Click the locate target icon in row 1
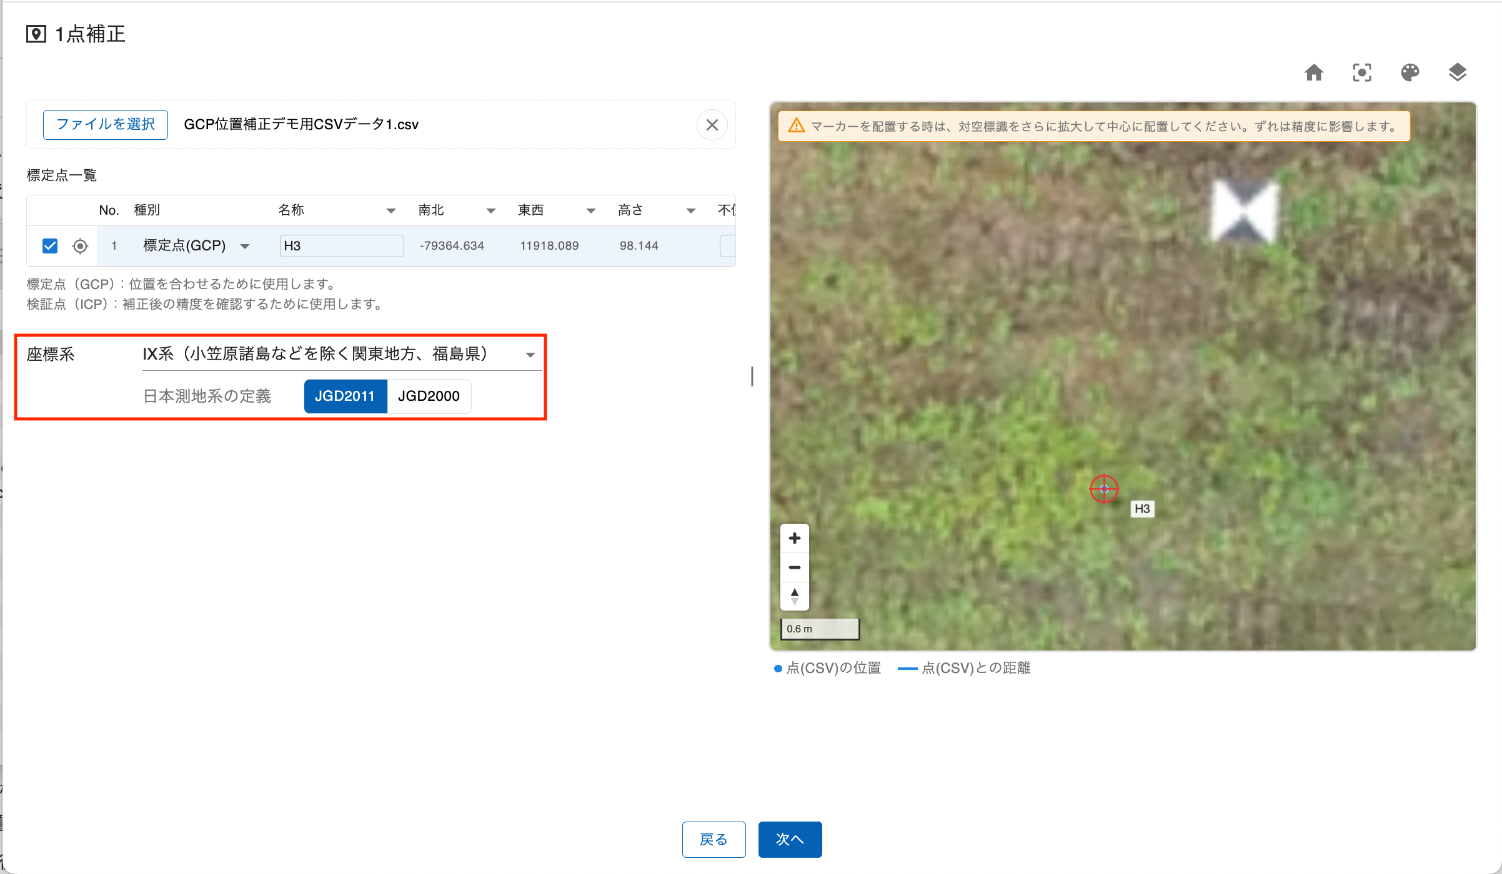Image resolution: width=1502 pixels, height=874 pixels. click(80, 246)
